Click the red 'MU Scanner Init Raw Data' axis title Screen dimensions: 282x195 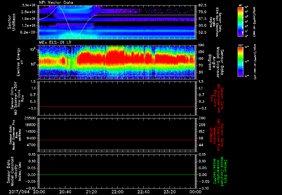tap(217, 98)
